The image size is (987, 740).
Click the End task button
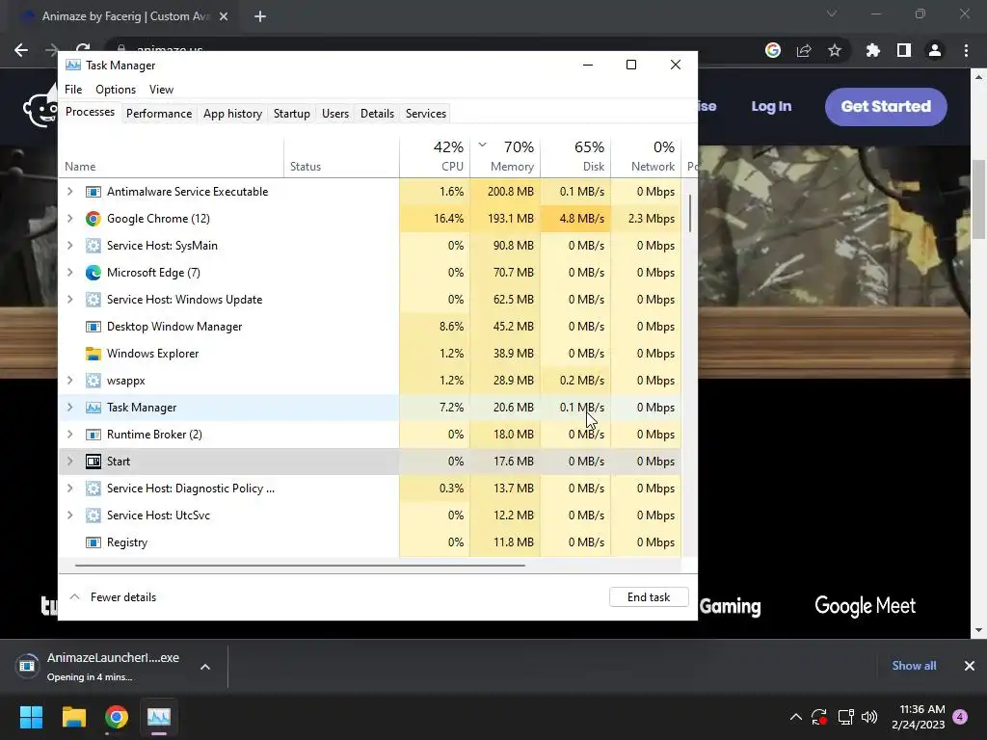point(649,597)
